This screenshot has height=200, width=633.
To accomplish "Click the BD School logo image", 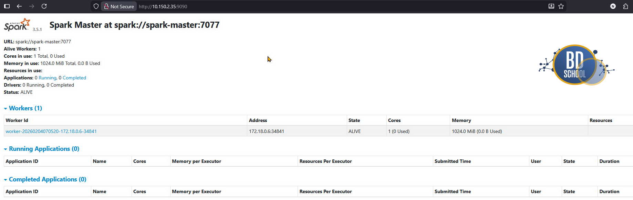I will pyautogui.click(x=577, y=65).
